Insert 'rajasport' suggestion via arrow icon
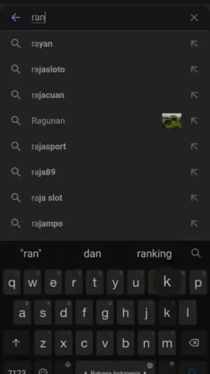210x374 pixels. pyautogui.click(x=194, y=146)
